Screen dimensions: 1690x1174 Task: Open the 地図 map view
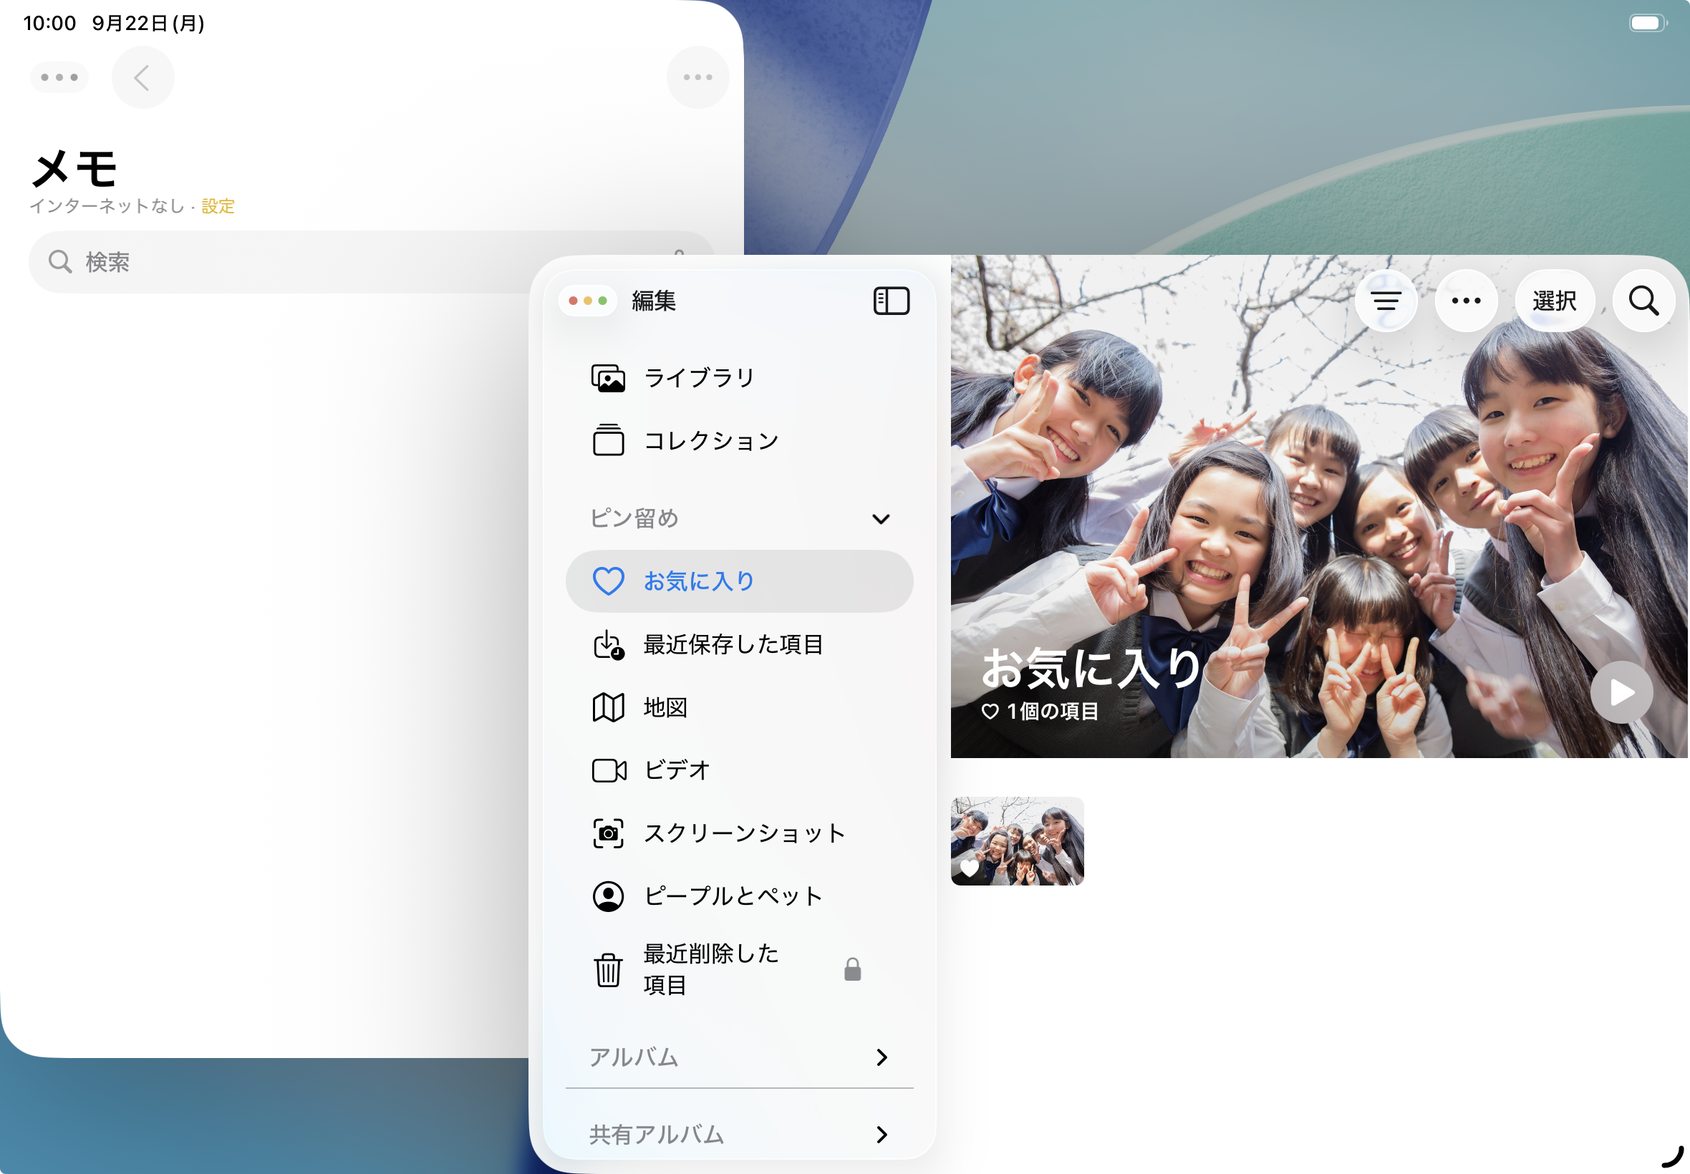pyautogui.click(x=665, y=708)
